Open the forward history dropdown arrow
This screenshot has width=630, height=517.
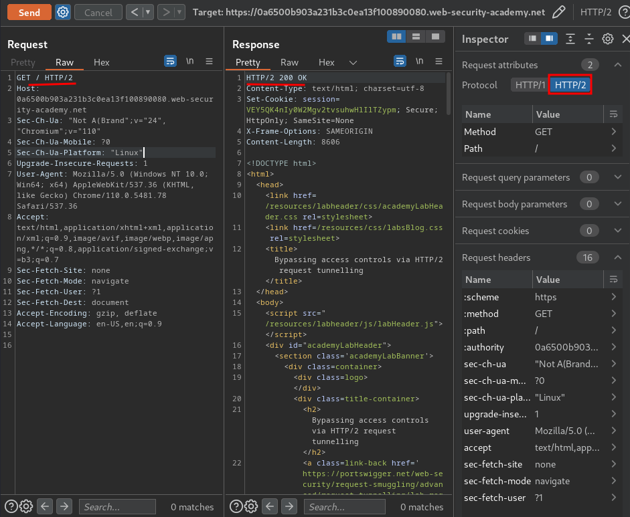(179, 12)
